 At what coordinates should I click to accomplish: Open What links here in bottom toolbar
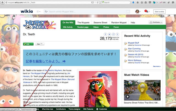(48, 109)
